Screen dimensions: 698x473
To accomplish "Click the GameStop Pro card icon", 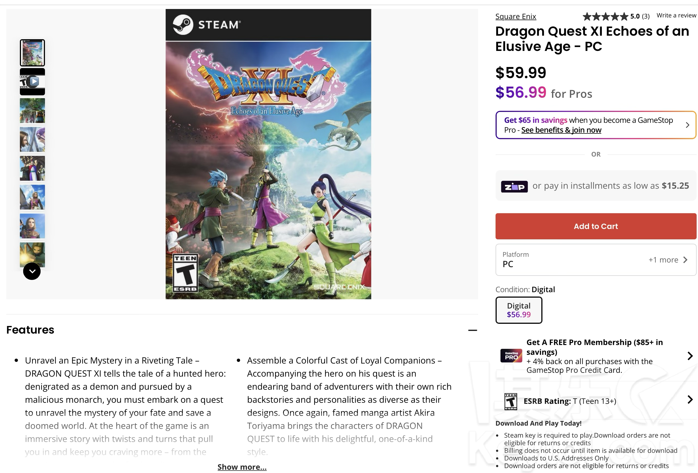I will click(x=511, y=356).
